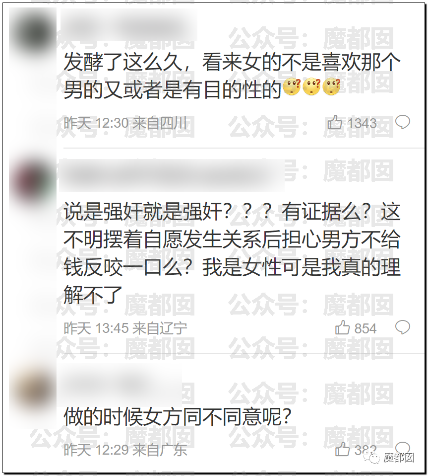Select the comment starting with 说是强奸就是强奸
This screenshot has height=476, width=428.
tap(232, 253)
